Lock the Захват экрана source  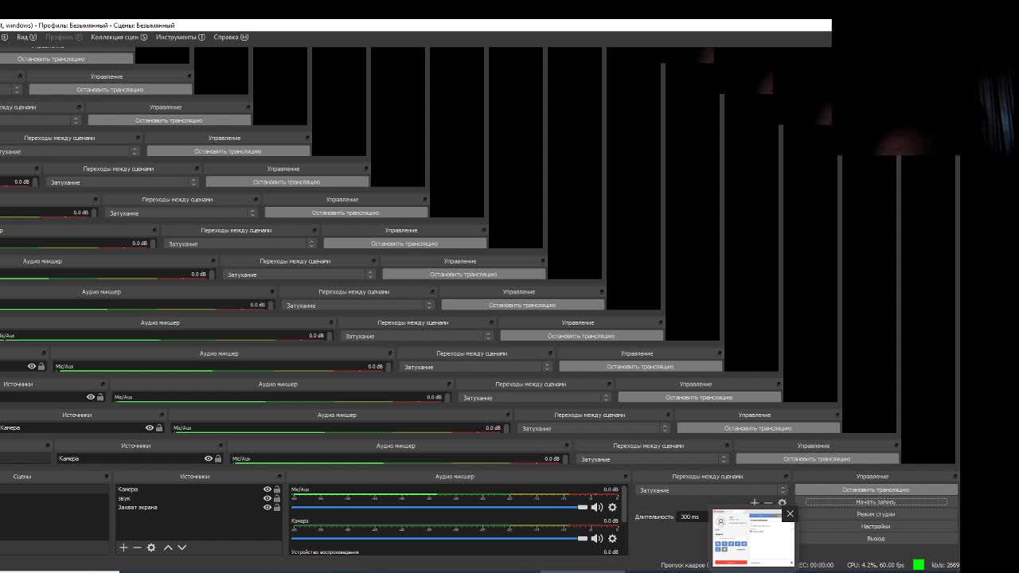(x=277, y=507)
